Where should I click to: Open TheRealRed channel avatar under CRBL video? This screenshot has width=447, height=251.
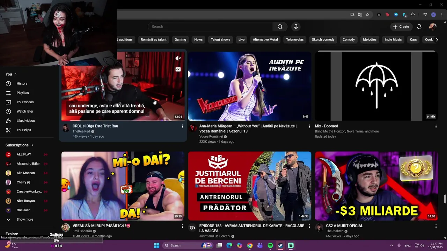pyautogui.click(x=66, y=128)
